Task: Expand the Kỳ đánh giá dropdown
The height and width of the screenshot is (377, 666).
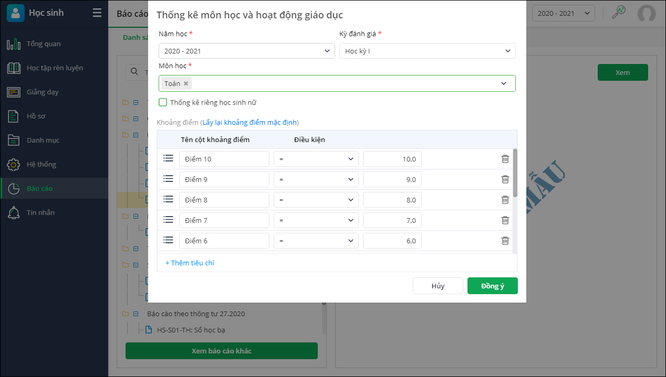Action: [427, 51]
